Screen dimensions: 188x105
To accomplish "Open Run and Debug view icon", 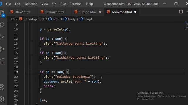I will [2, 49].
